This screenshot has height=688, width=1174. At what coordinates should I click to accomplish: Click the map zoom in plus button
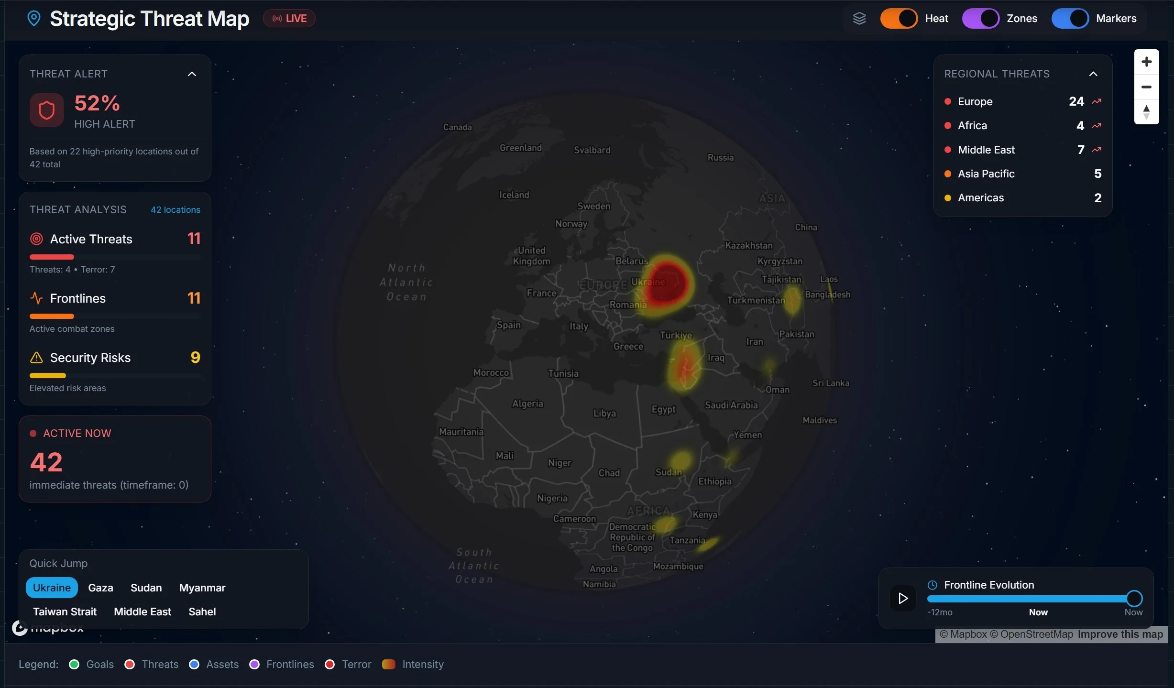1146,62
